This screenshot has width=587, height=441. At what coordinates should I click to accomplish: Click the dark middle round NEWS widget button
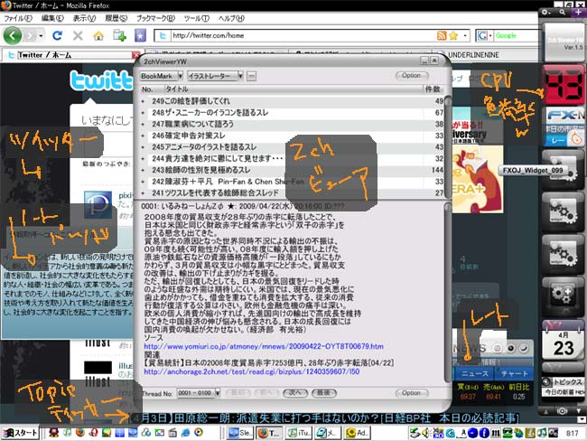511,348
